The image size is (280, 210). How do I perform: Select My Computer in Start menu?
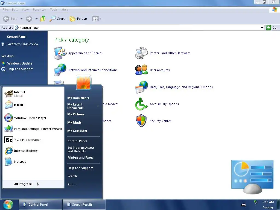[x=77, y=131]
